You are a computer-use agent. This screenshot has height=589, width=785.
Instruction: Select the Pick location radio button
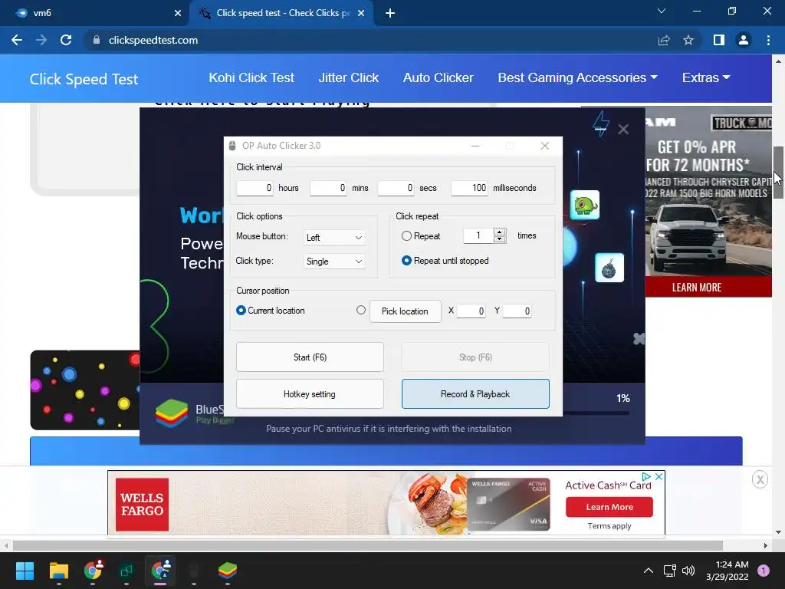[361, 310]
